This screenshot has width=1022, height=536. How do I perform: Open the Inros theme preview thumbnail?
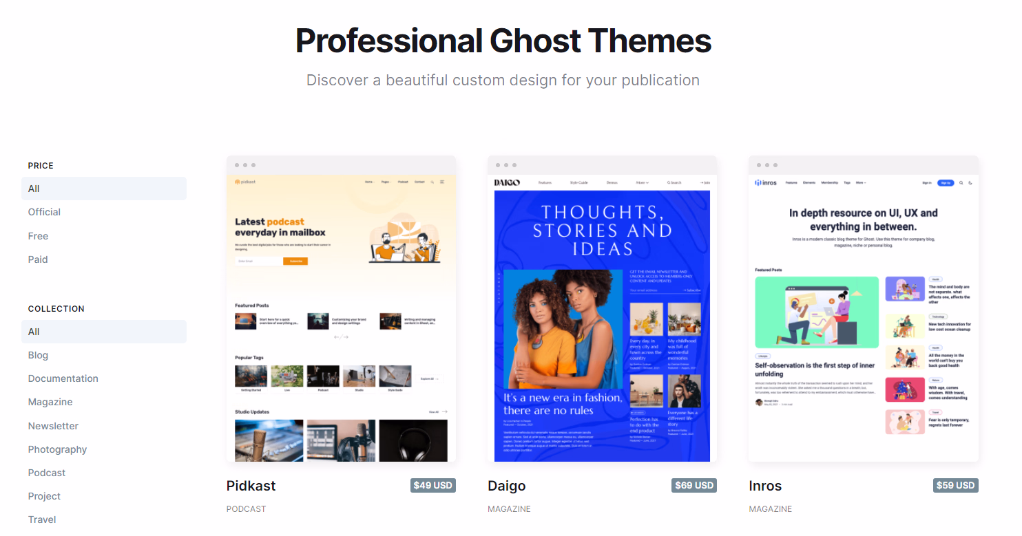[x=863, y=310]
